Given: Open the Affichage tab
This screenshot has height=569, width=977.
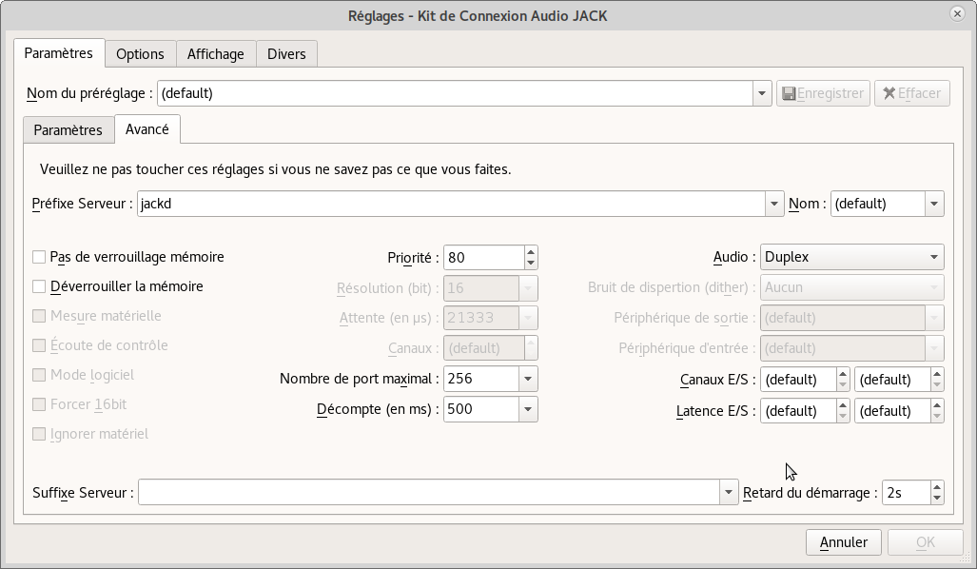Looking at the screenshot, I should click(215, 54).
